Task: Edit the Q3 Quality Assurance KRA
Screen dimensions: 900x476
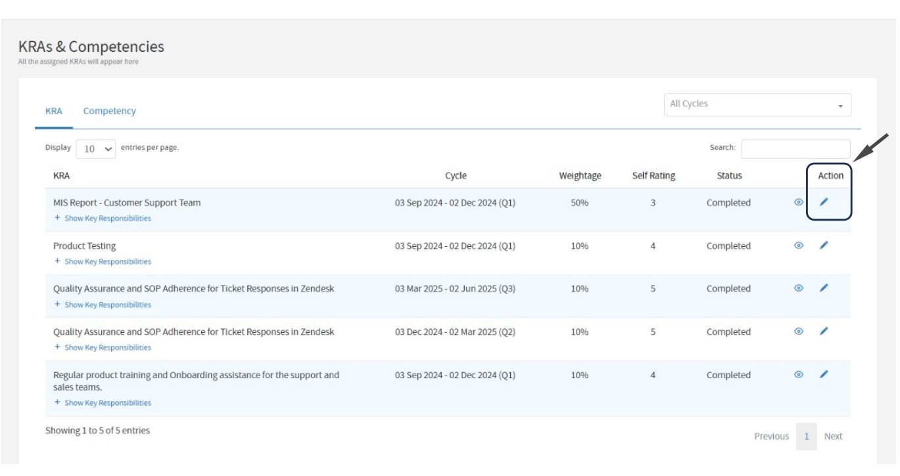Action: [x=824, y=288]
